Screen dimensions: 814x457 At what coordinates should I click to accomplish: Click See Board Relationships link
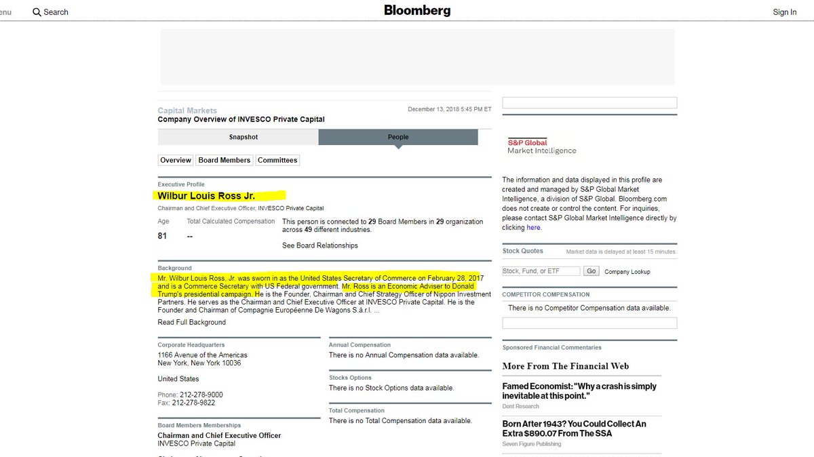[320, 245]
